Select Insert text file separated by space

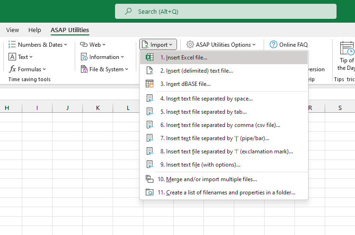(x=224, y=99)
